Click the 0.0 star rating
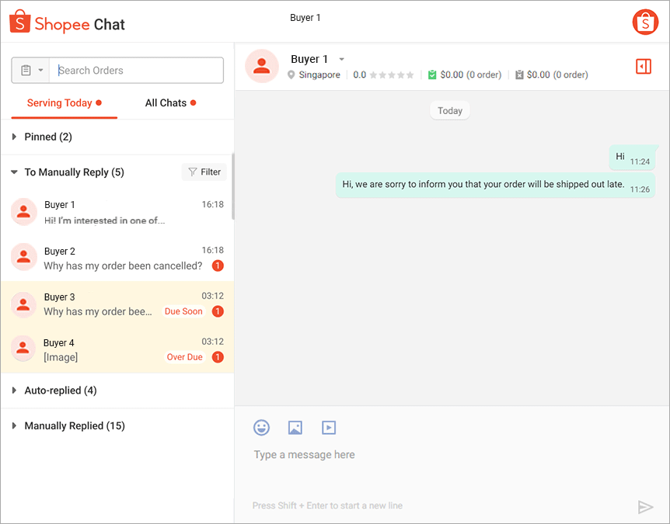 (383, 75)
